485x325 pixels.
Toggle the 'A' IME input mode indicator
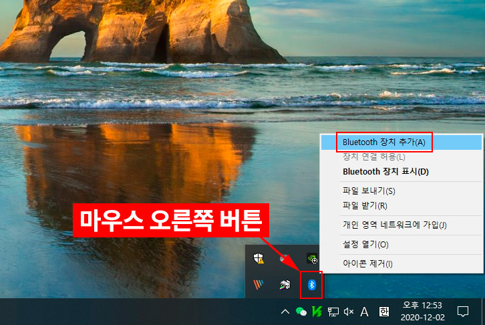tap(364, 312)
